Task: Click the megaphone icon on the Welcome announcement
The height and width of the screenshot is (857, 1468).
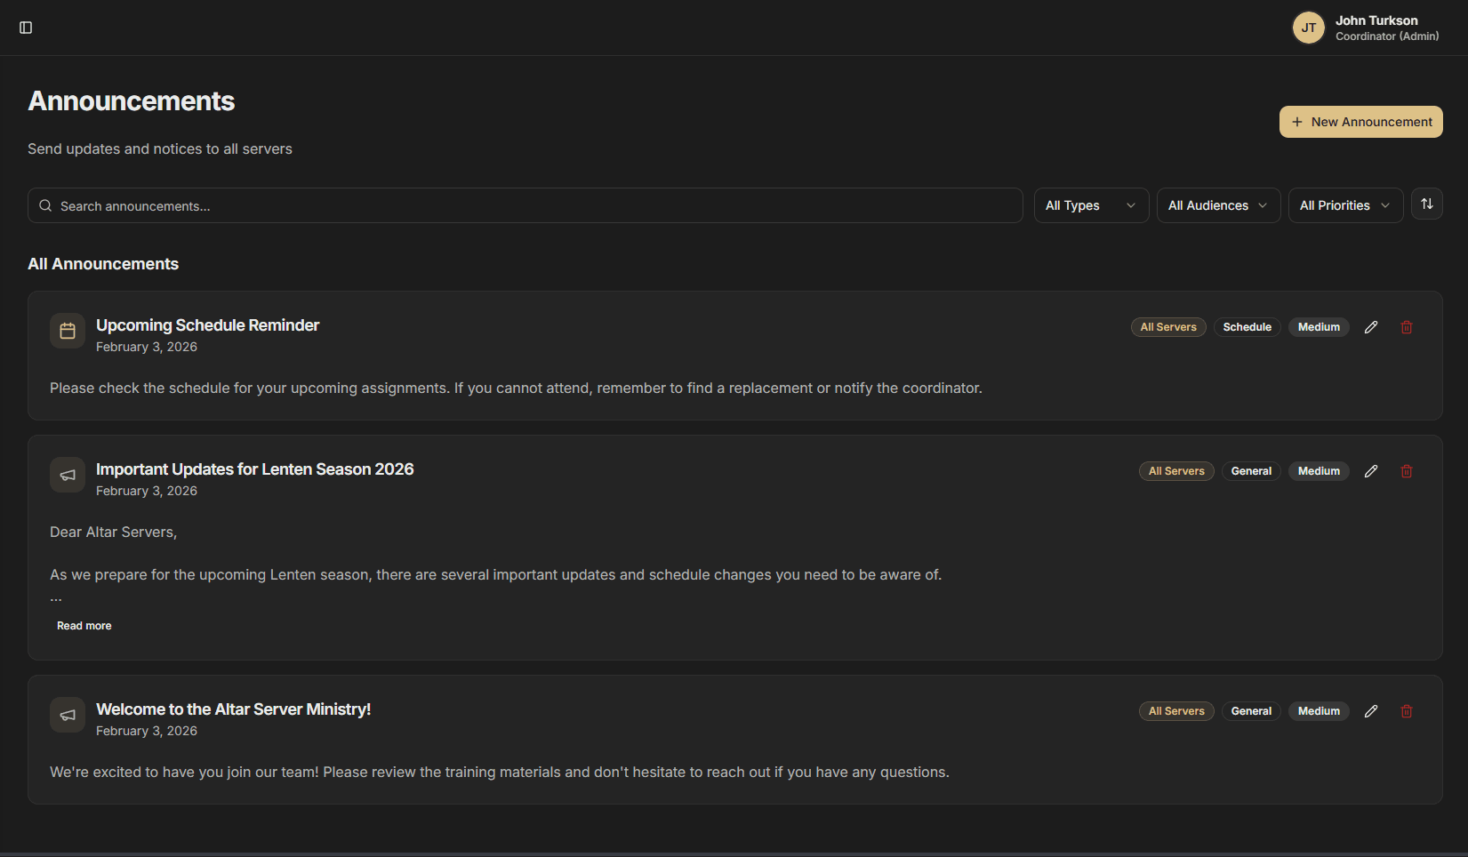Action: [x=67, y=714]
